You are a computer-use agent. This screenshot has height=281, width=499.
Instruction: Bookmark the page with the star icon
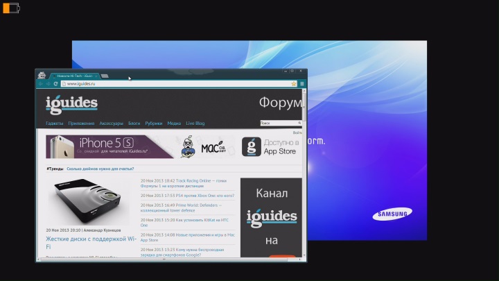point(294,84)
